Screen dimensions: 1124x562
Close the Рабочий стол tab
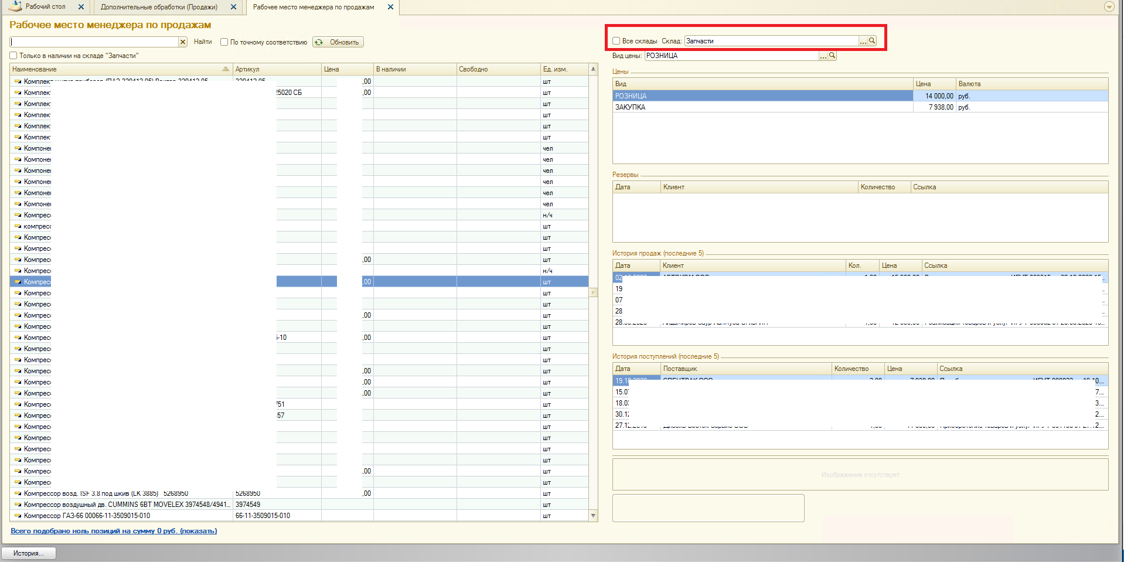point(81,7)
